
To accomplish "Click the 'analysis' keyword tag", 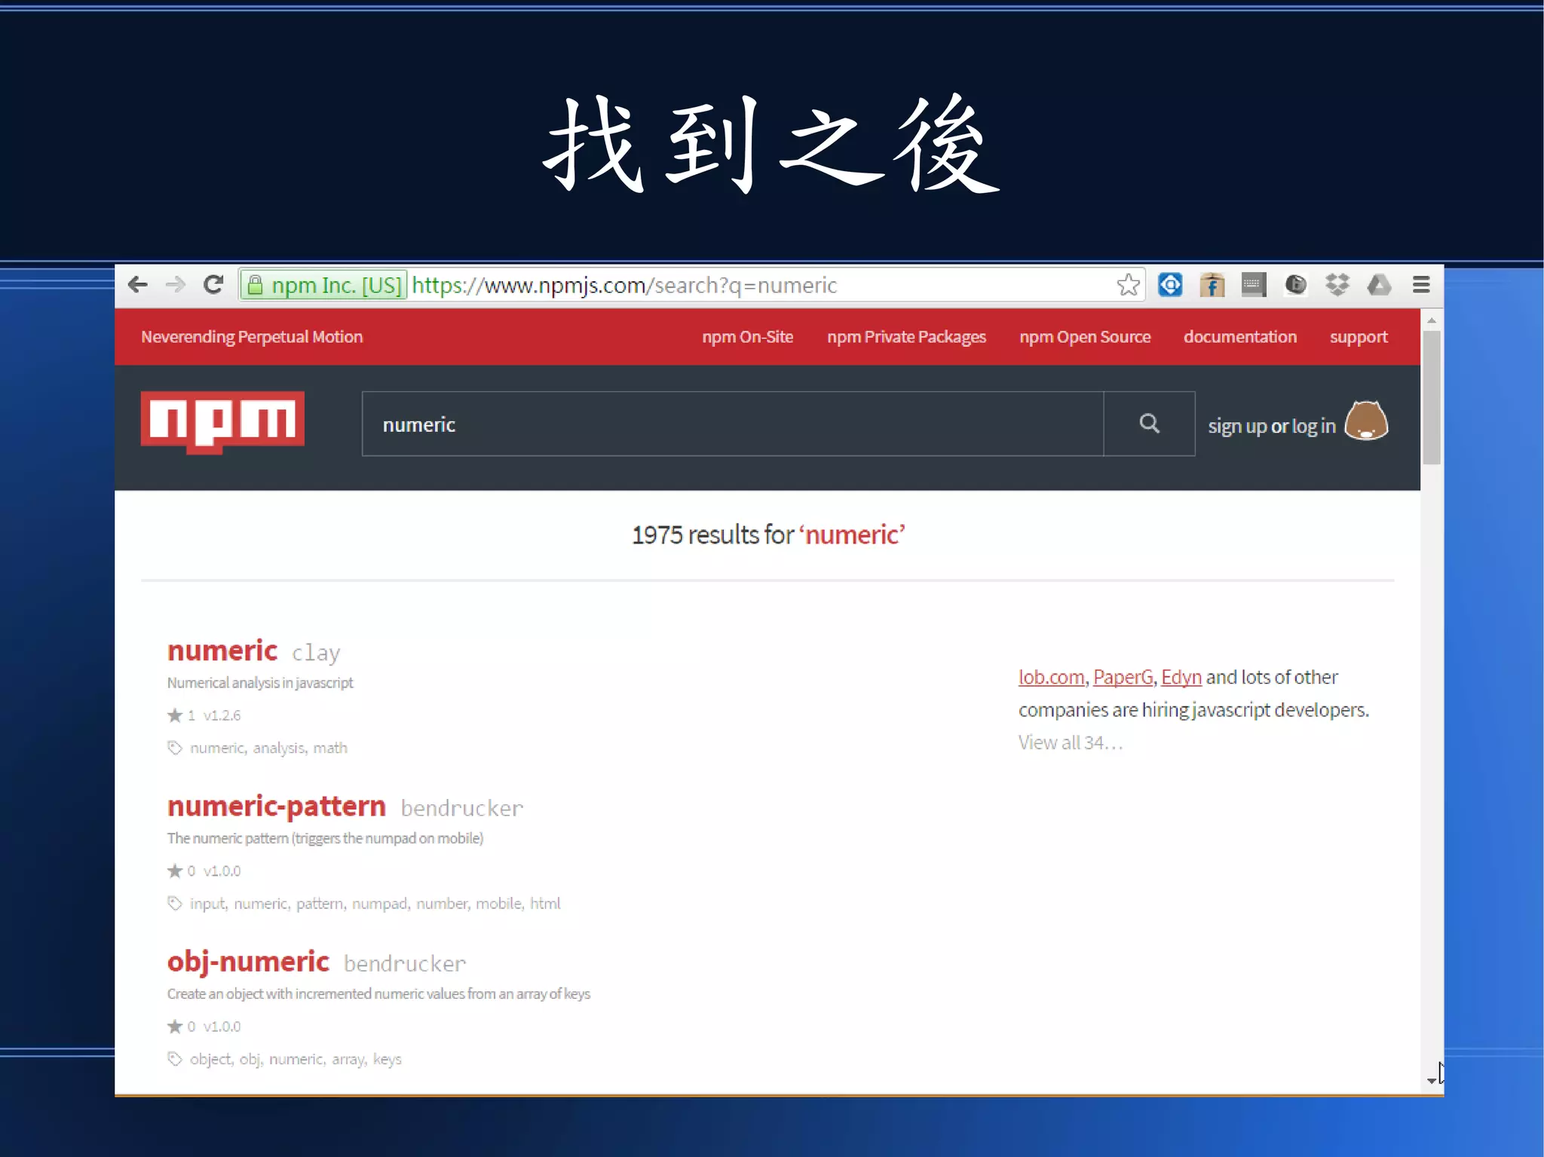I will [278, 748].
